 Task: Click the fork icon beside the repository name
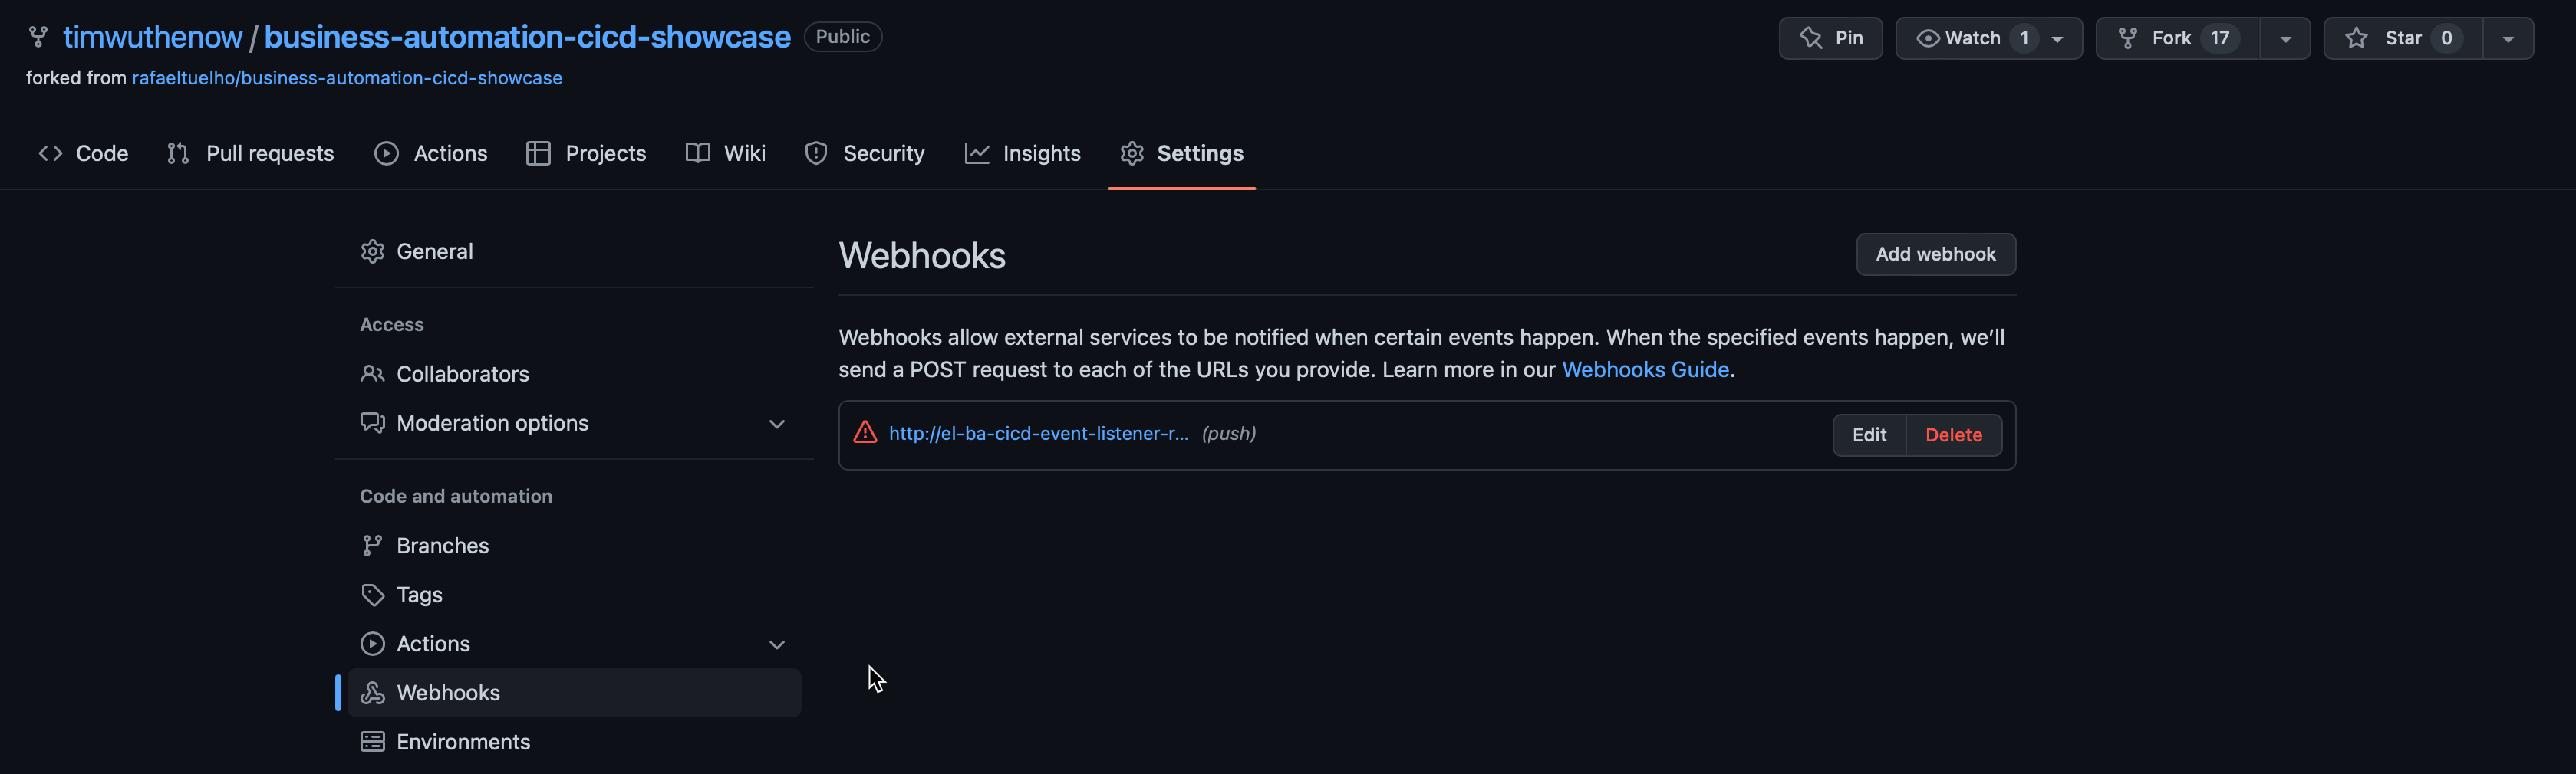point(38,37)
